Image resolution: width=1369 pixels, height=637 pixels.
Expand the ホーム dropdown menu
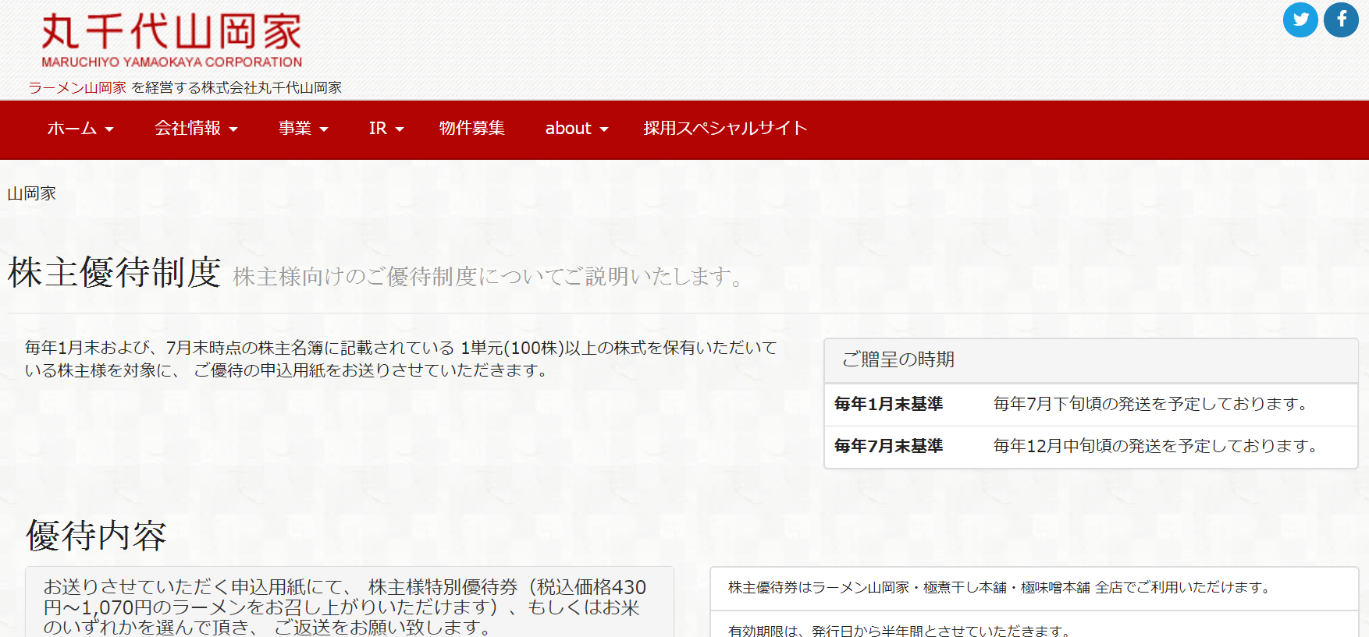[80, 129]
